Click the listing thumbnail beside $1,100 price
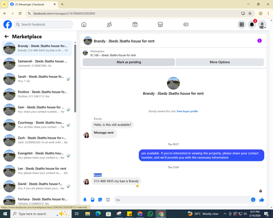 (85, 53)
